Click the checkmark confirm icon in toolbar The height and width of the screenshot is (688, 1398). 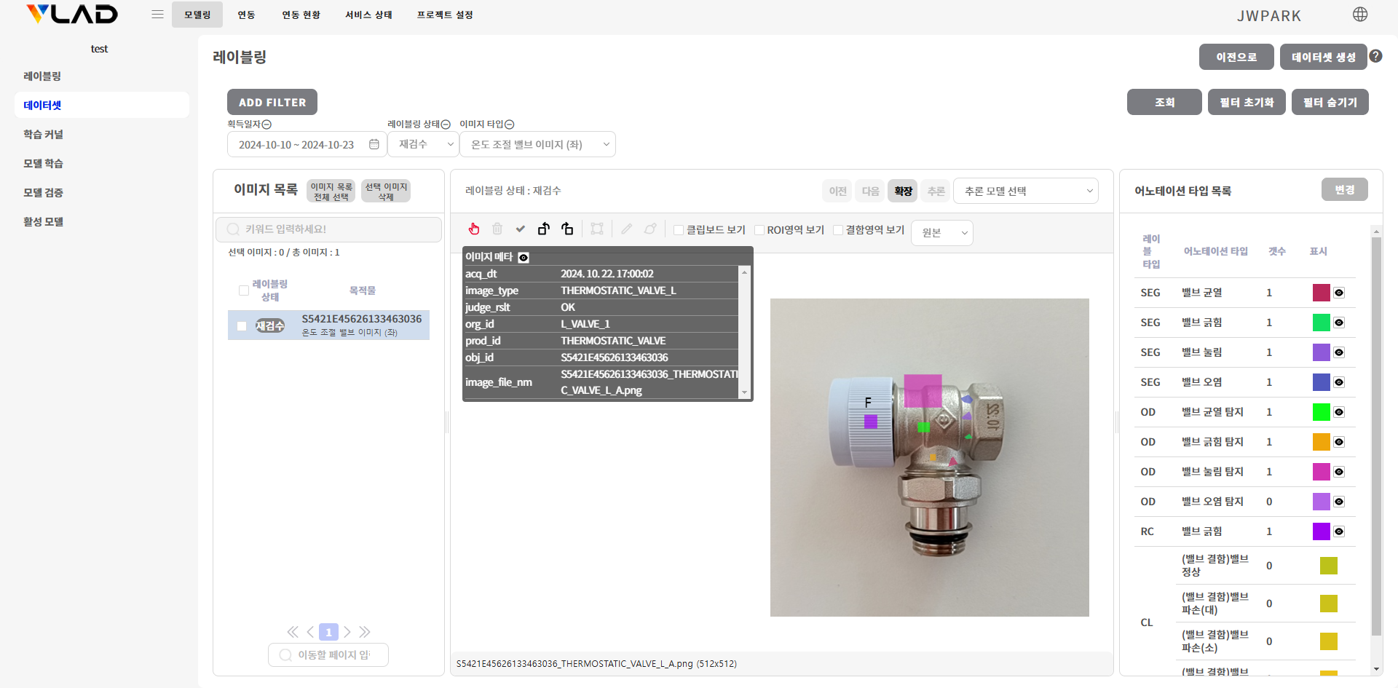[521, 229]
